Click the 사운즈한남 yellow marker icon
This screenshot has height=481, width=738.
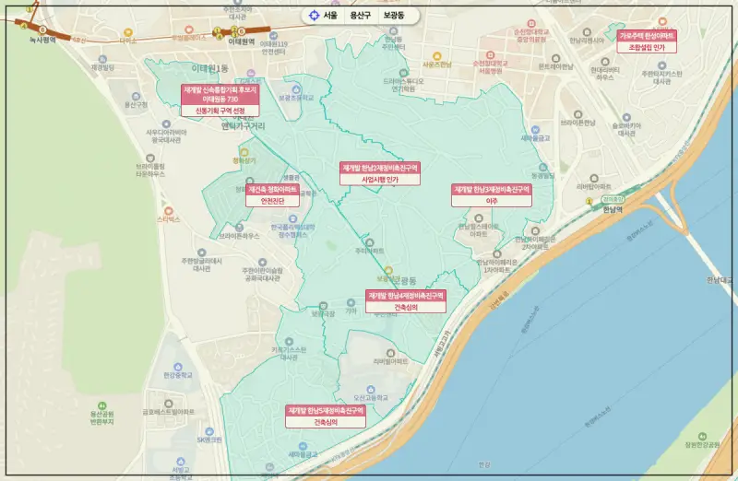[x=436, y=56]
